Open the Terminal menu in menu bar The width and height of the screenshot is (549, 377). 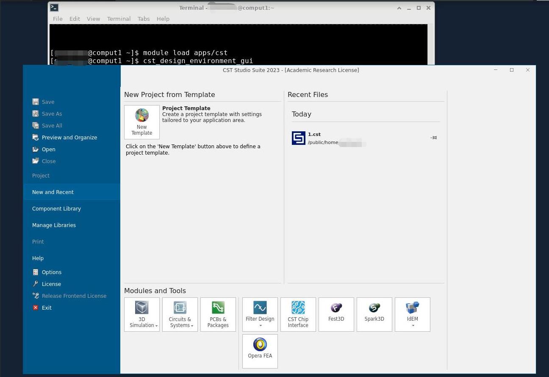point(119,19)
